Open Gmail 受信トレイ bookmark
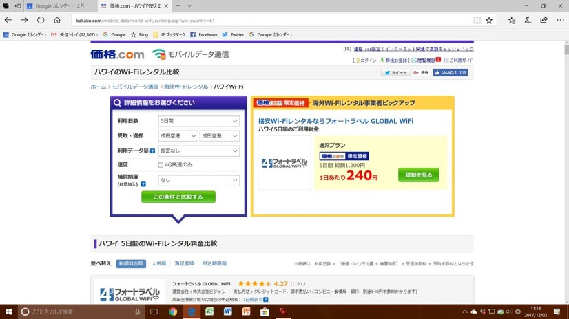The width and height of the screenshot is (569, 319). pyautogui.click(x=74, y=35)
